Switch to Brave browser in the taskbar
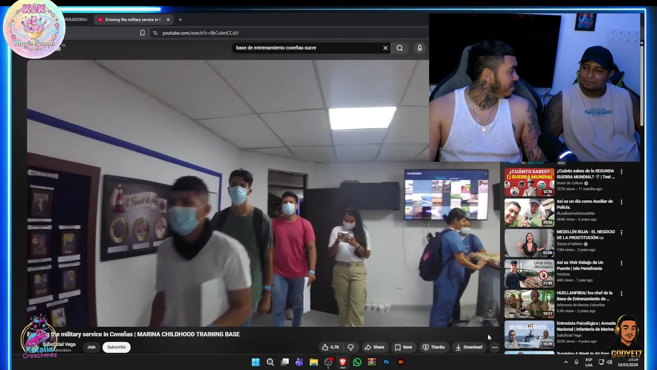This screenshot has height=370, width=657. (x=343, y=362)
